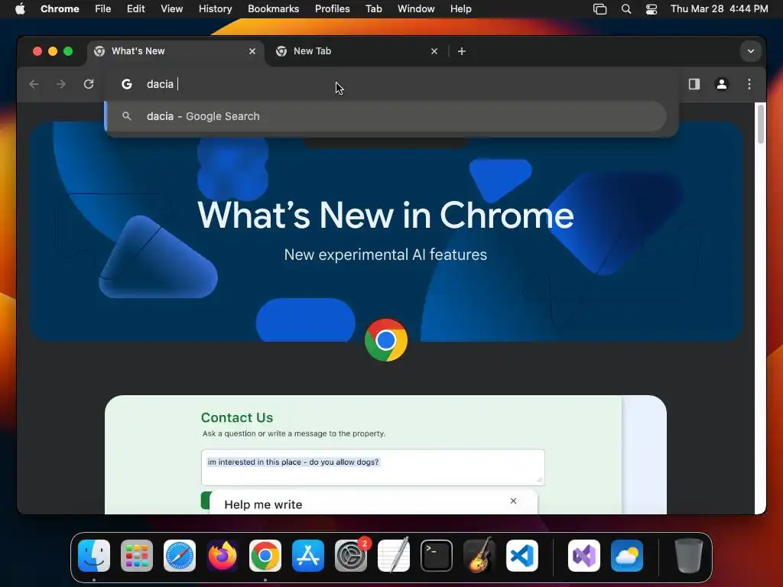Open App Store from the dock
This screenshot has height=587, width=783.
(308, 556)
